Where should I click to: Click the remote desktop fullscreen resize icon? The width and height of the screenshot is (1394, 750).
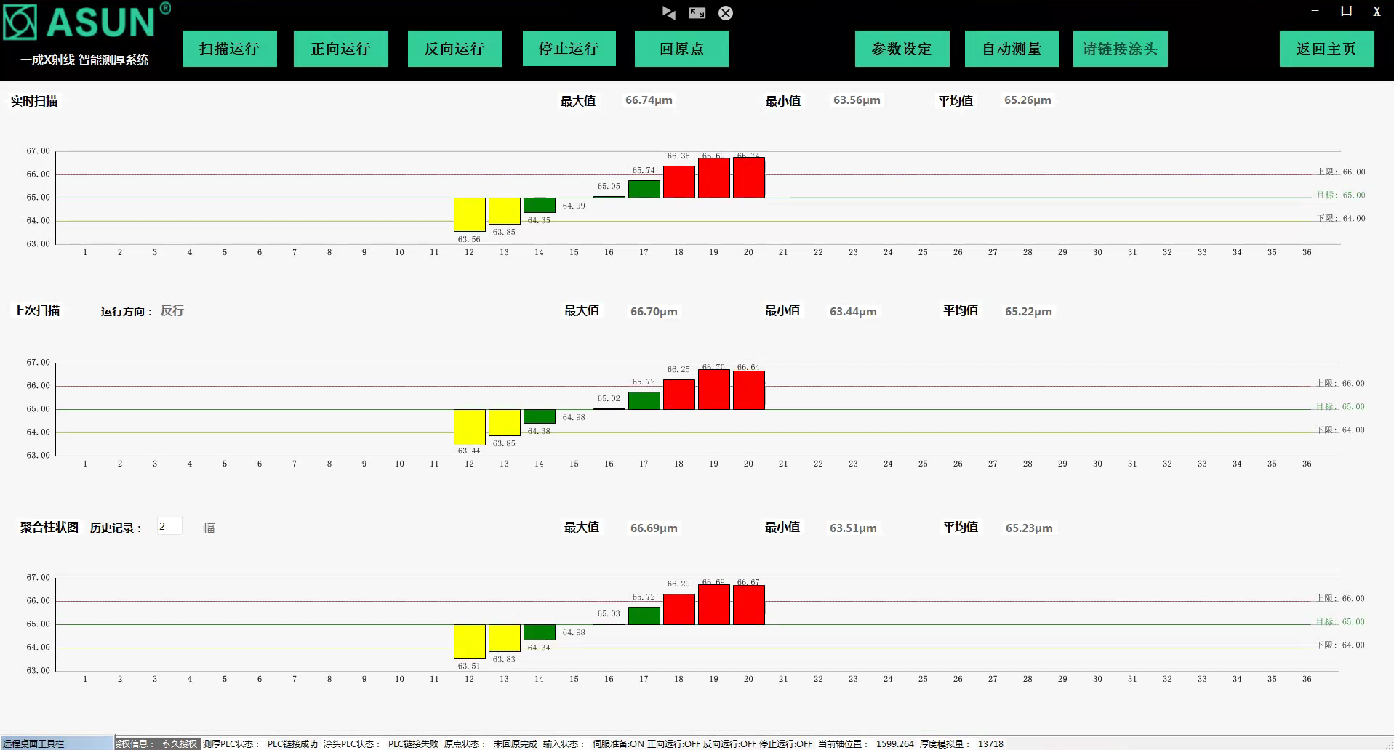click(x=697, y=13)
